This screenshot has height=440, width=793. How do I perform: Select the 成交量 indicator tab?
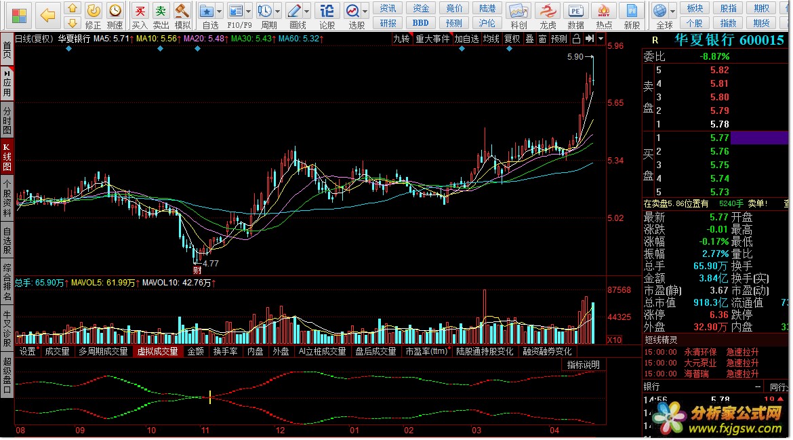coord(57,351)
